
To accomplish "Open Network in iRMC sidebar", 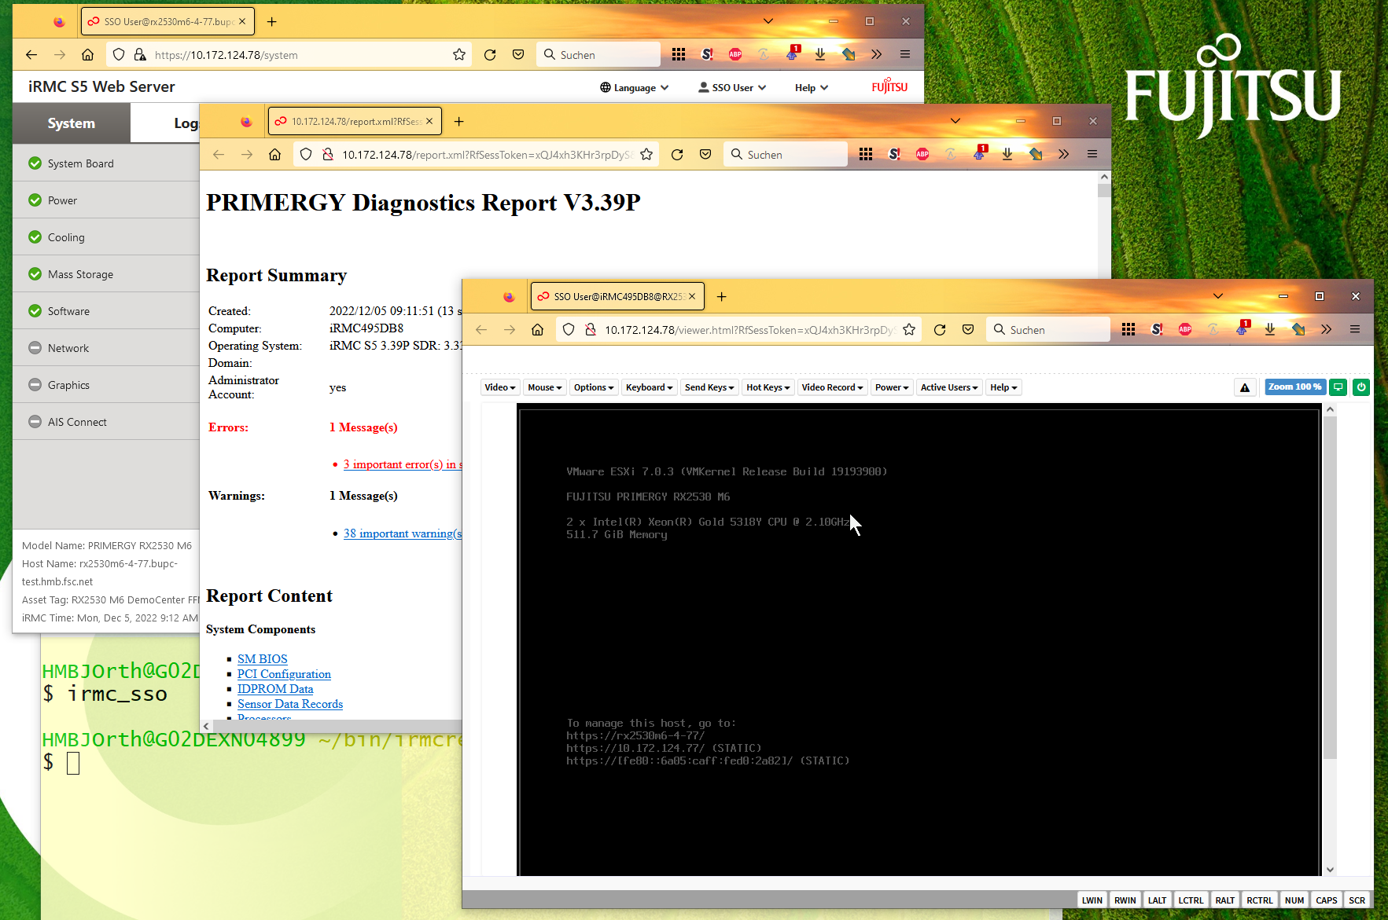I will 106,348.
